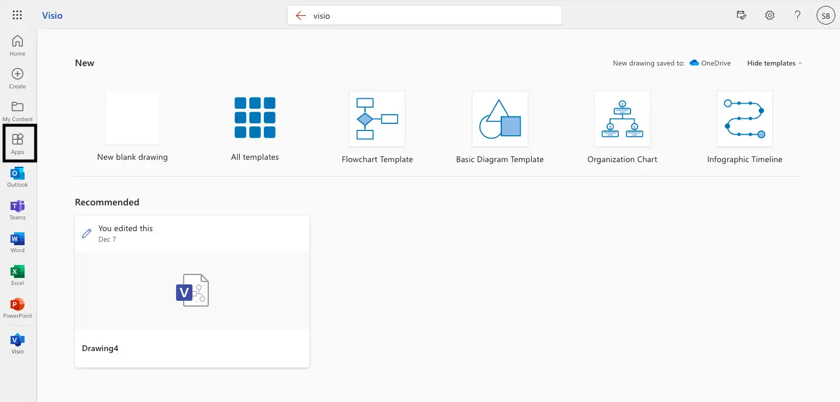Choose the Organization Chart thumbnail

[622, 119]
